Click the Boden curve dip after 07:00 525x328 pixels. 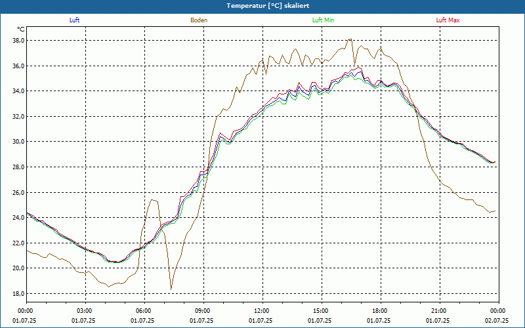(171, 289)
